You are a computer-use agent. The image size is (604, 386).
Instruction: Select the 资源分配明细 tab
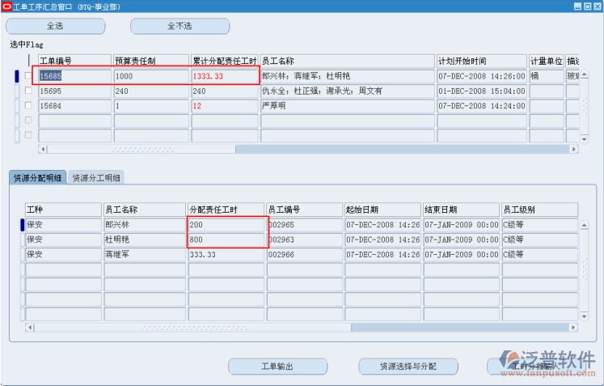(x=38, y=178)
